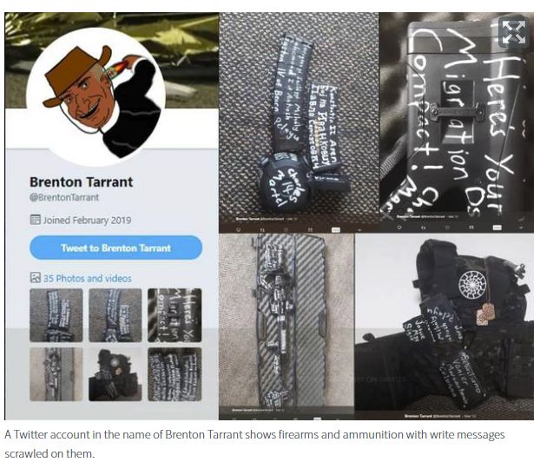
Task: Open the large photo of the carbon-pattern gun case
Action: 286,324
